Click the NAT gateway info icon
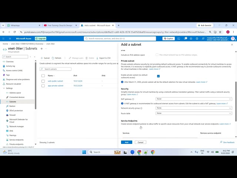 [x=133, y=99]
